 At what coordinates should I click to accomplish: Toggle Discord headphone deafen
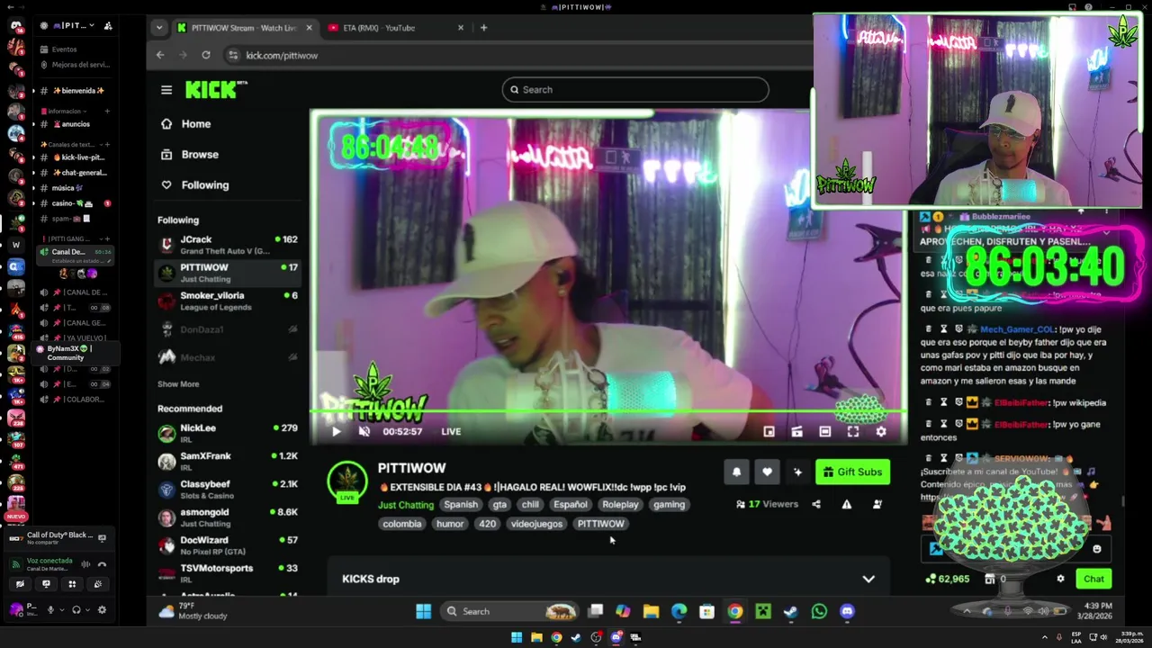(76, 609)
